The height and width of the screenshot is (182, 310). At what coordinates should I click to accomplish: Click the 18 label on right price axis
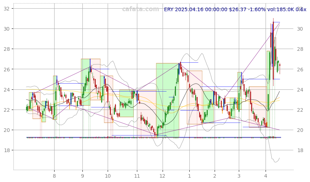point(300,150)
